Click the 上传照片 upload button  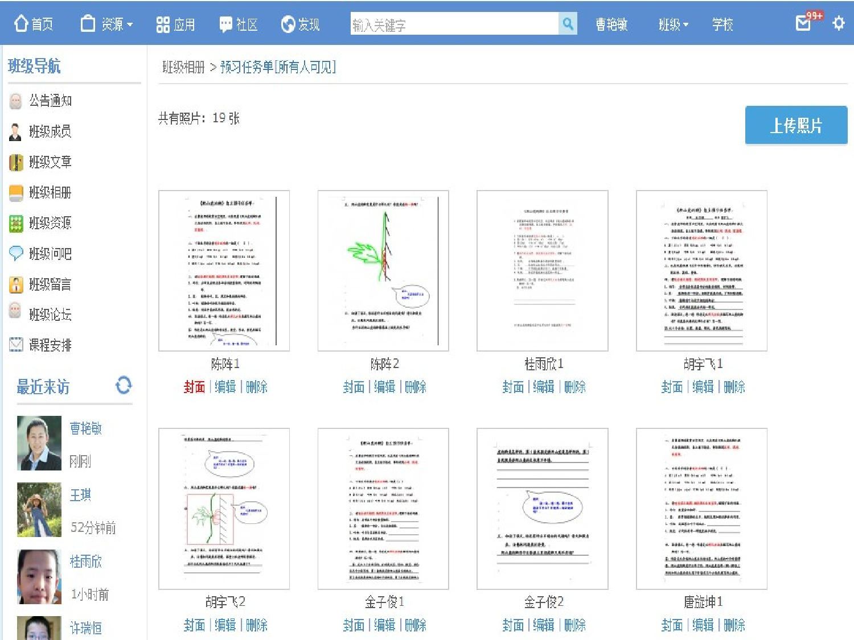point(796,125)
